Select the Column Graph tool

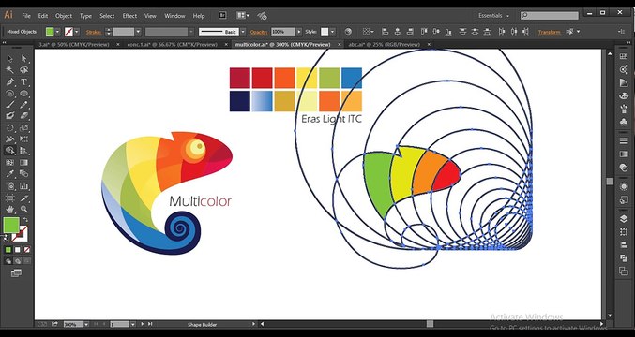pyautogui.click(x=23, y=186)
